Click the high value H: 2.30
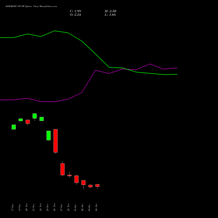This screenshot has width=218, height=218. click(110, 11)
